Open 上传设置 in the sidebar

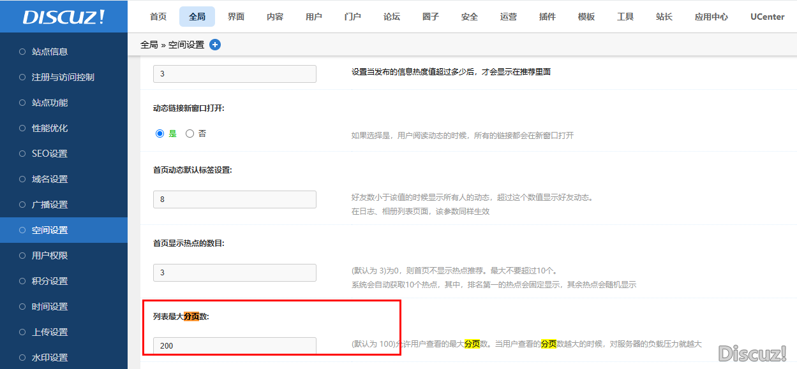pyautogui.click(x=50, y=332)
